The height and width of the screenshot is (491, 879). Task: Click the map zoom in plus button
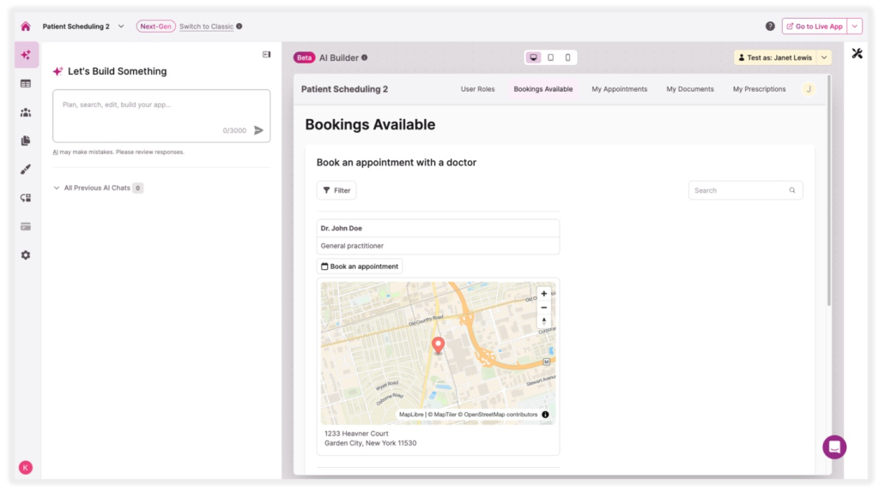[543, 294]
